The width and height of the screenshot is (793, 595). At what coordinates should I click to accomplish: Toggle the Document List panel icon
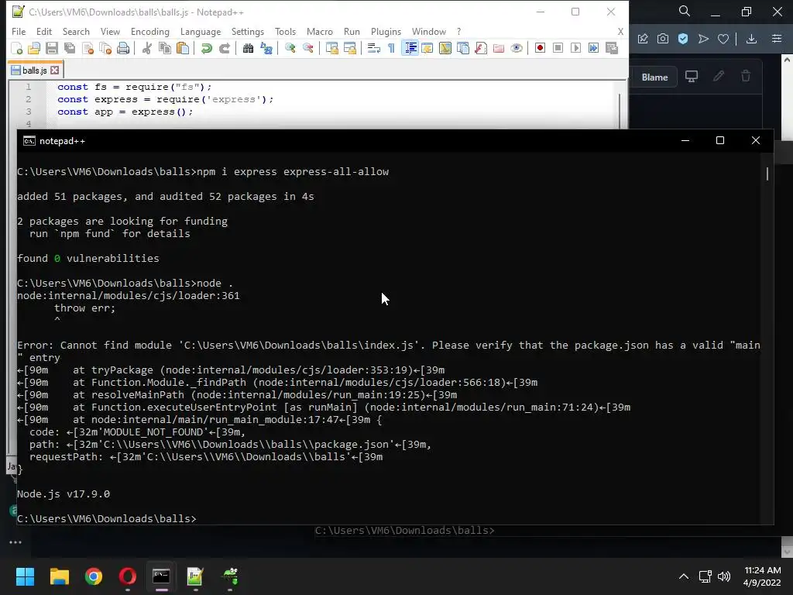click(463, 48)
